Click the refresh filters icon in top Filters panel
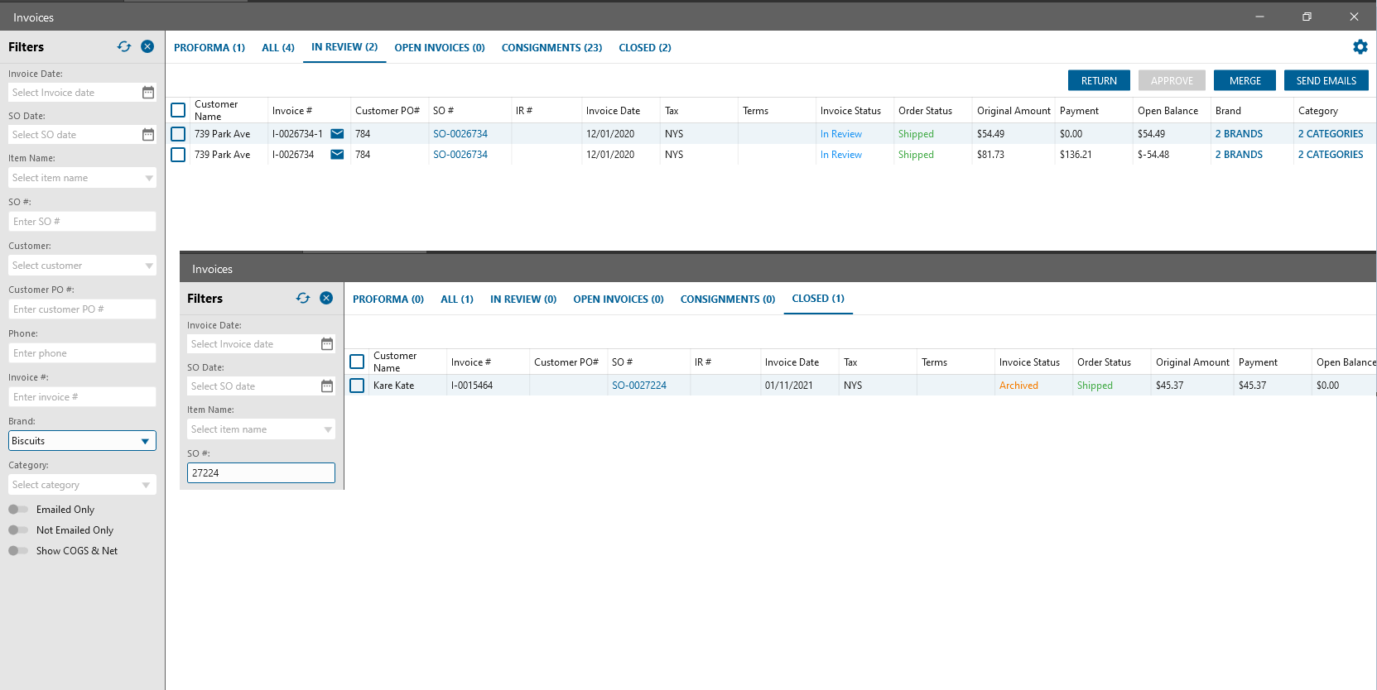 click(x=124, y=46)
